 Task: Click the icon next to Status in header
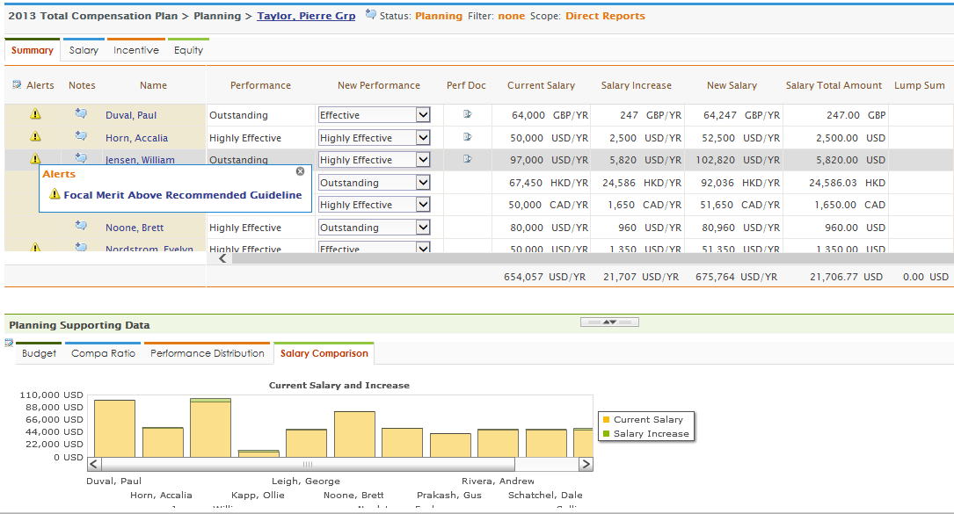click(370, 15)
